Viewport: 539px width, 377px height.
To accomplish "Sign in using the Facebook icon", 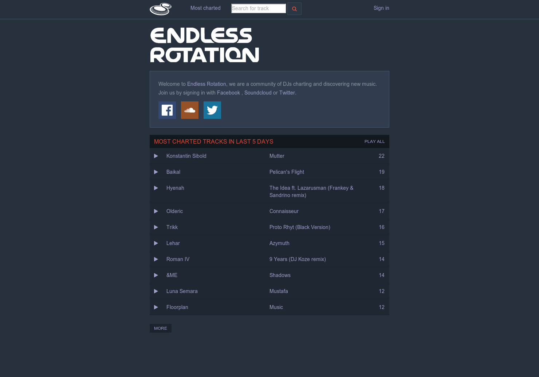I will [x=167, y=110].
